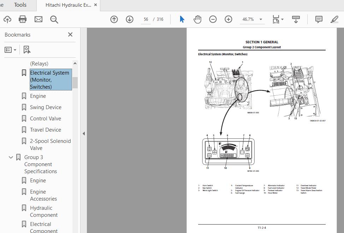Activate the hand pan tool
This screenshot has height=233, width=344.
[197, 19]
